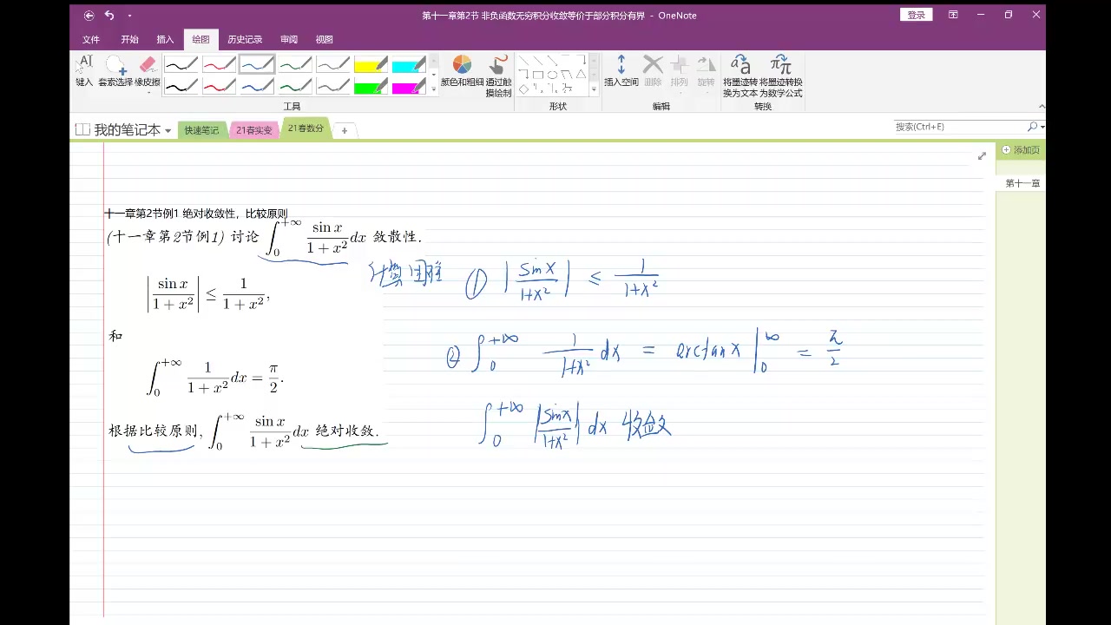Viewport: 1111px width, 625px height.
Task: Switch to the Draw (绘图) tab
Action: pos(201,39)
